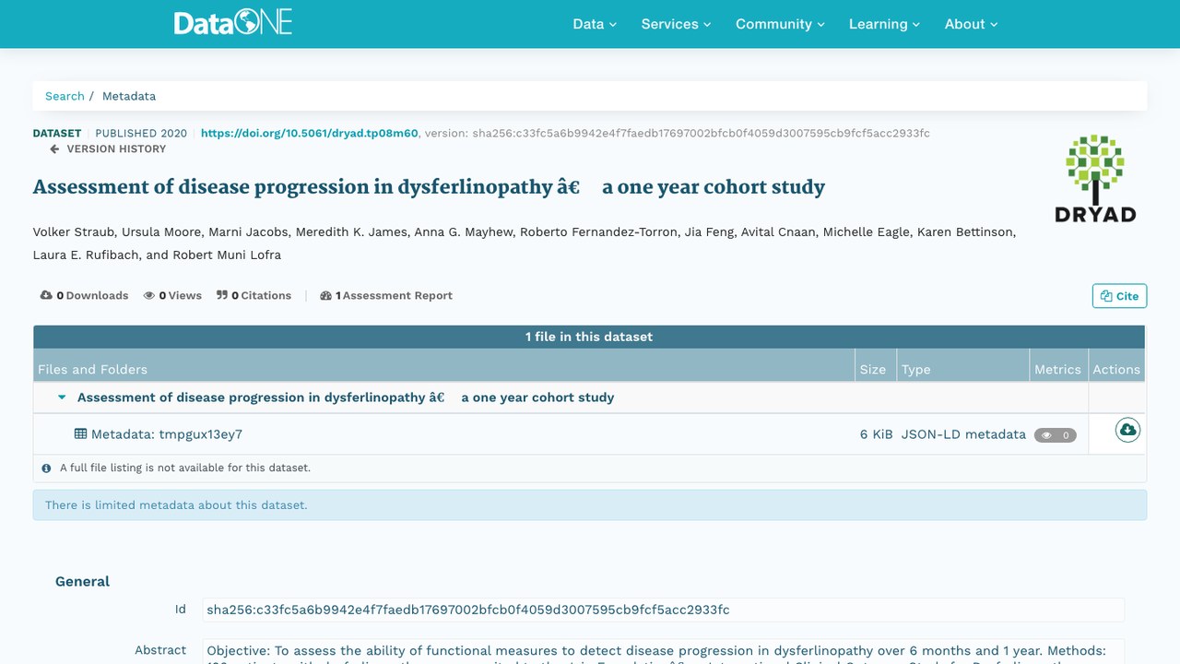
Task: Click the DRYAD tree logo
Action: click(1095, 178)
